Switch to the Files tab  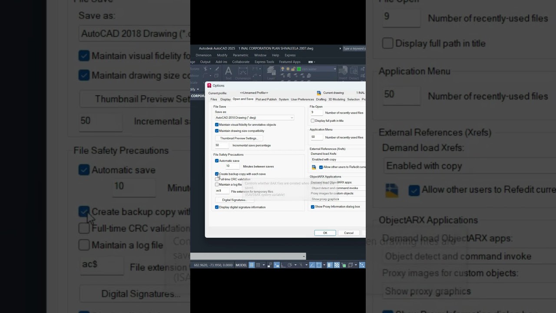point(214,100)
